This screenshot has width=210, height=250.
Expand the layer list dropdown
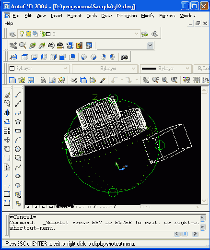[136, 34]
